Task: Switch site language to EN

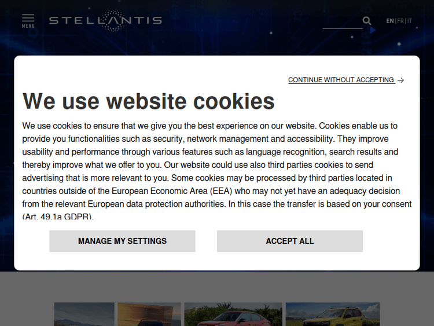Action: point(390,21)
